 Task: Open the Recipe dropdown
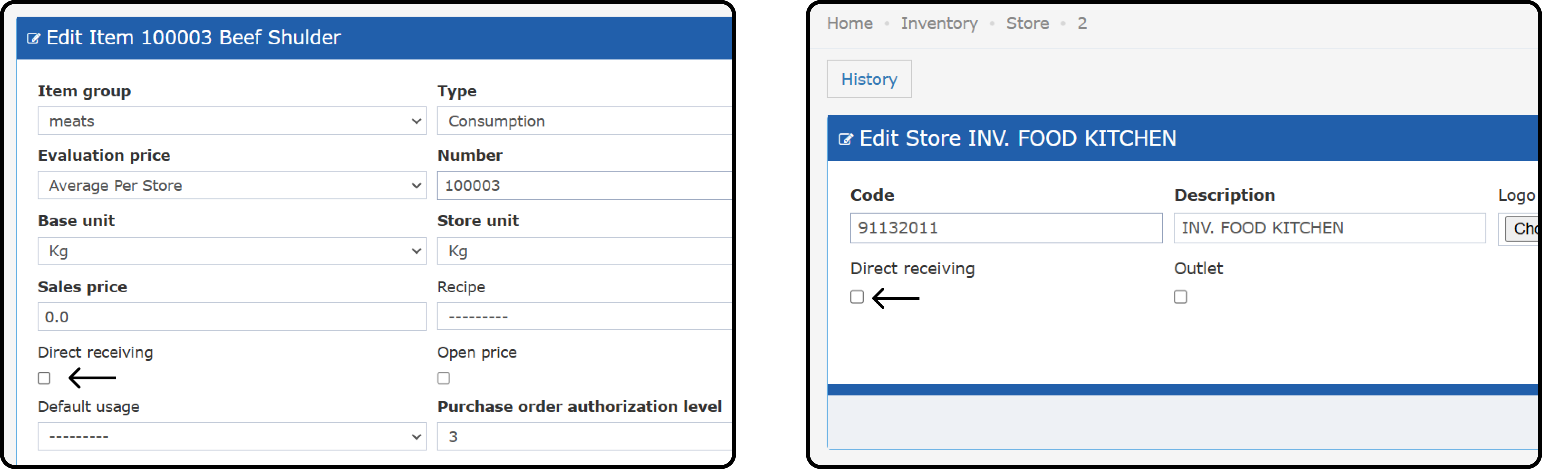tap(584, 316)
